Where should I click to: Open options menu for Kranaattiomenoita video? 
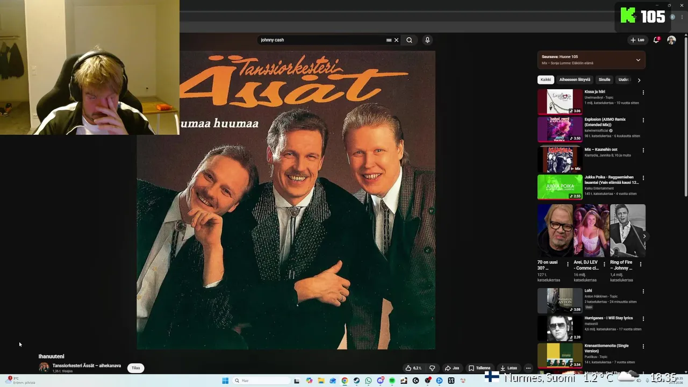643,347
